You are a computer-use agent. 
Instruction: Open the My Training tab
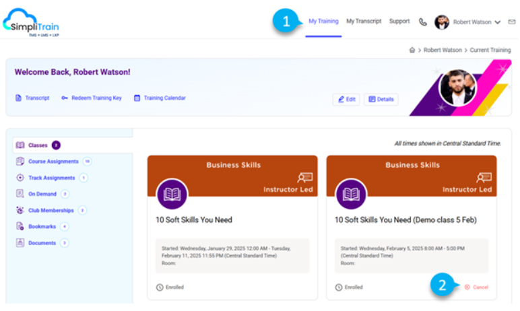[x=323, y=22]
